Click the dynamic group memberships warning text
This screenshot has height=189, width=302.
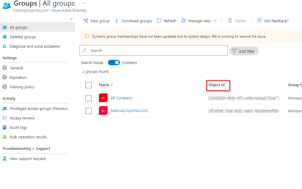pos(179,36)
